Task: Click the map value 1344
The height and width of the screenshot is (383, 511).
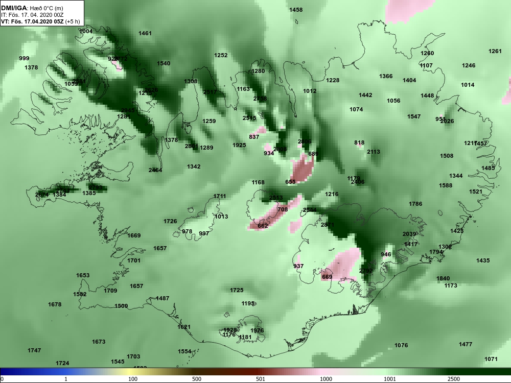Action: [x=456, y=176]
